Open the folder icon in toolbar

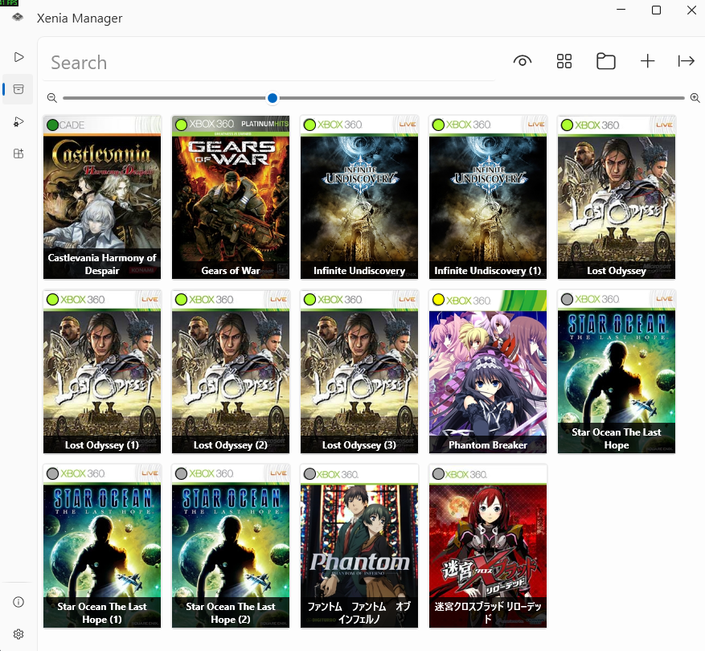click(605, 61)
